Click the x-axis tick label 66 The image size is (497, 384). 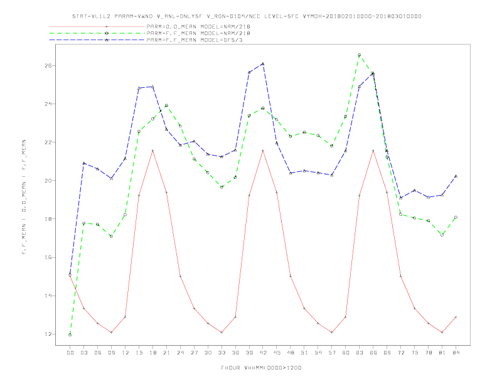(373, 353)
